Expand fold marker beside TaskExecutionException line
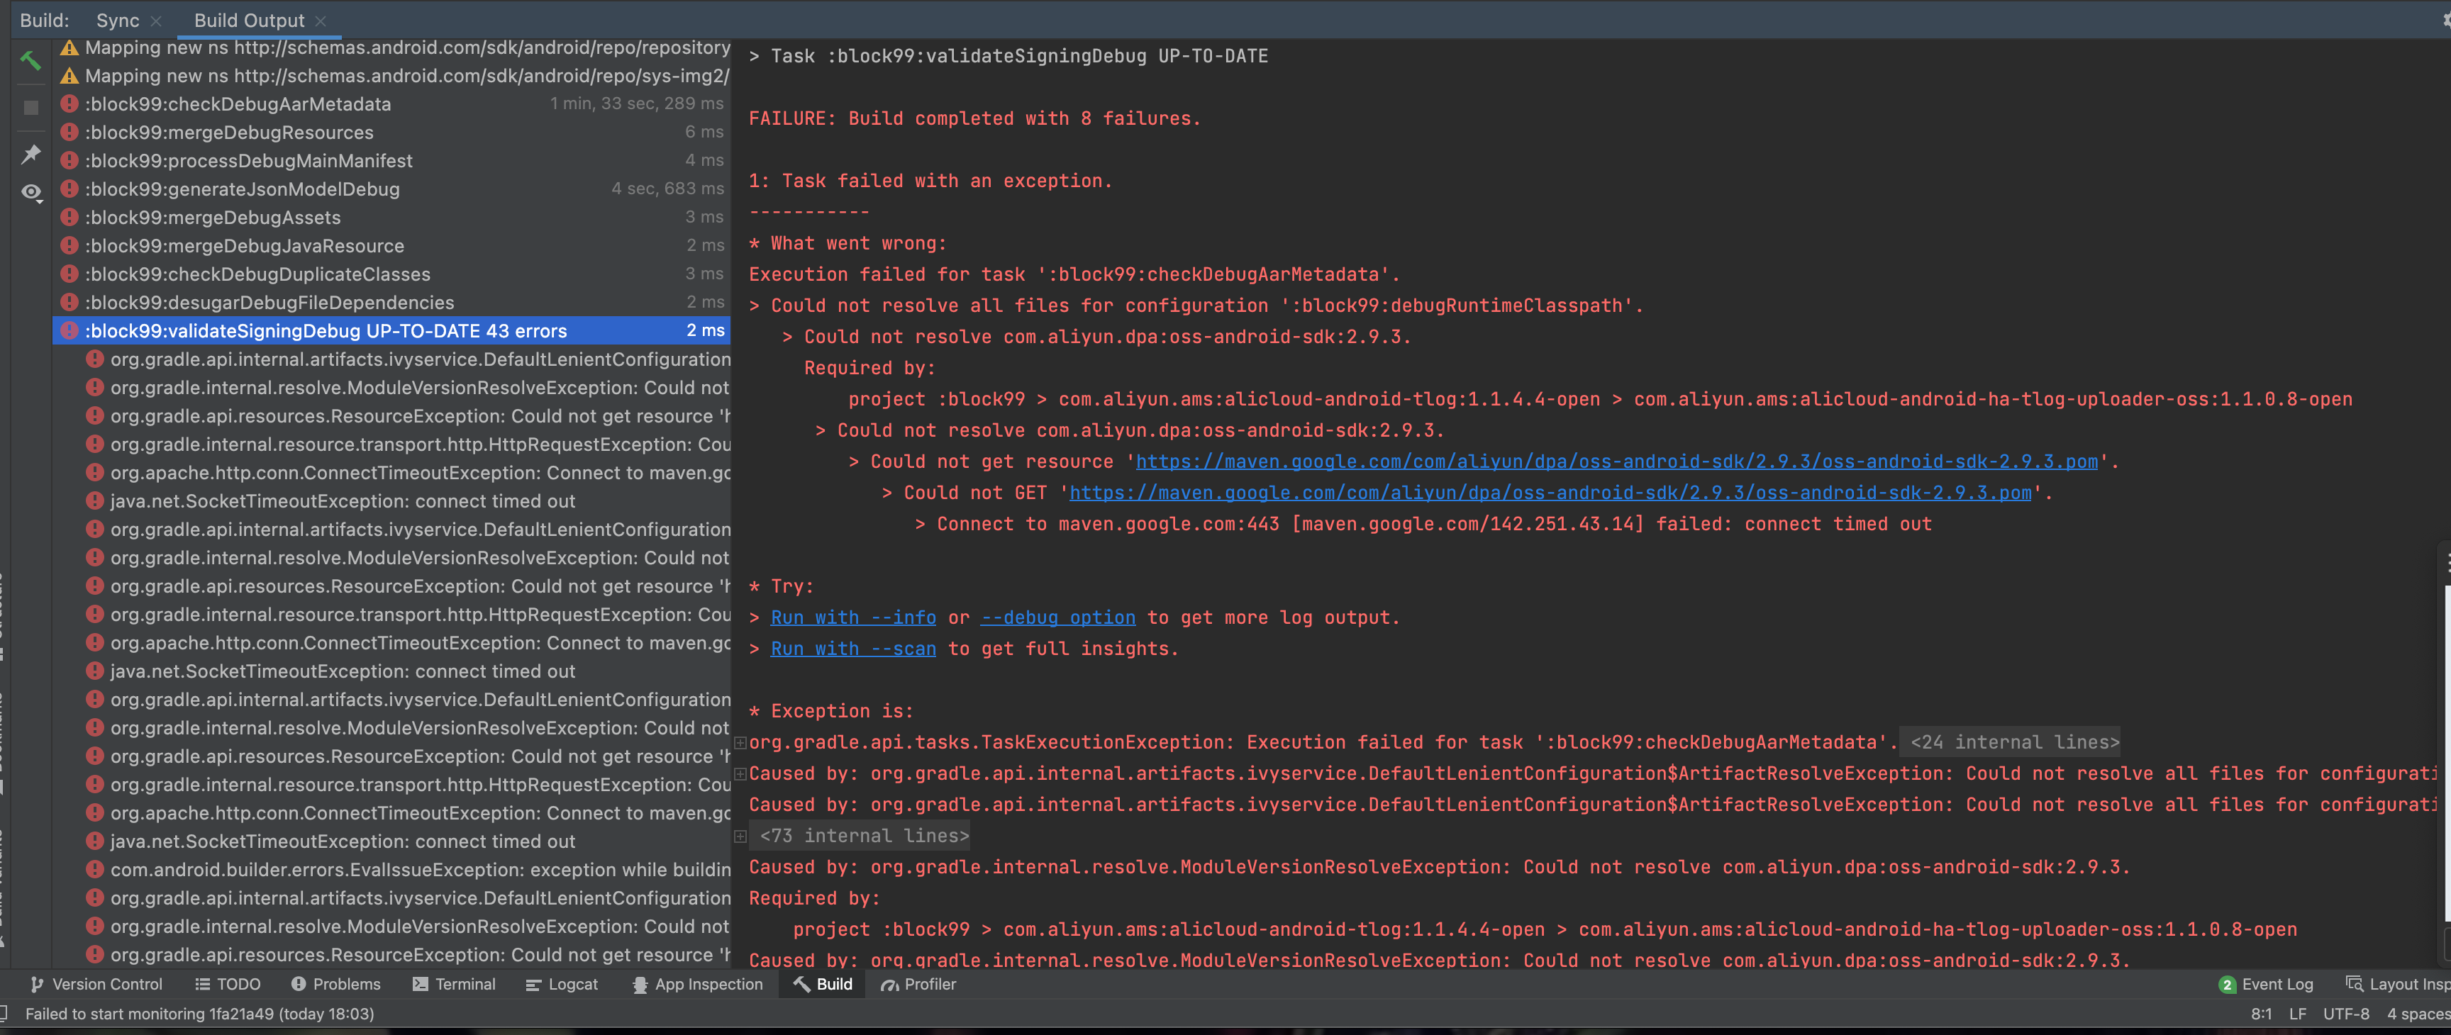The height and width of the screenshot is (1035, 2451). pos(740,742)
